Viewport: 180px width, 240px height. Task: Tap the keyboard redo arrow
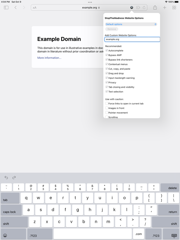click(14, 177)
